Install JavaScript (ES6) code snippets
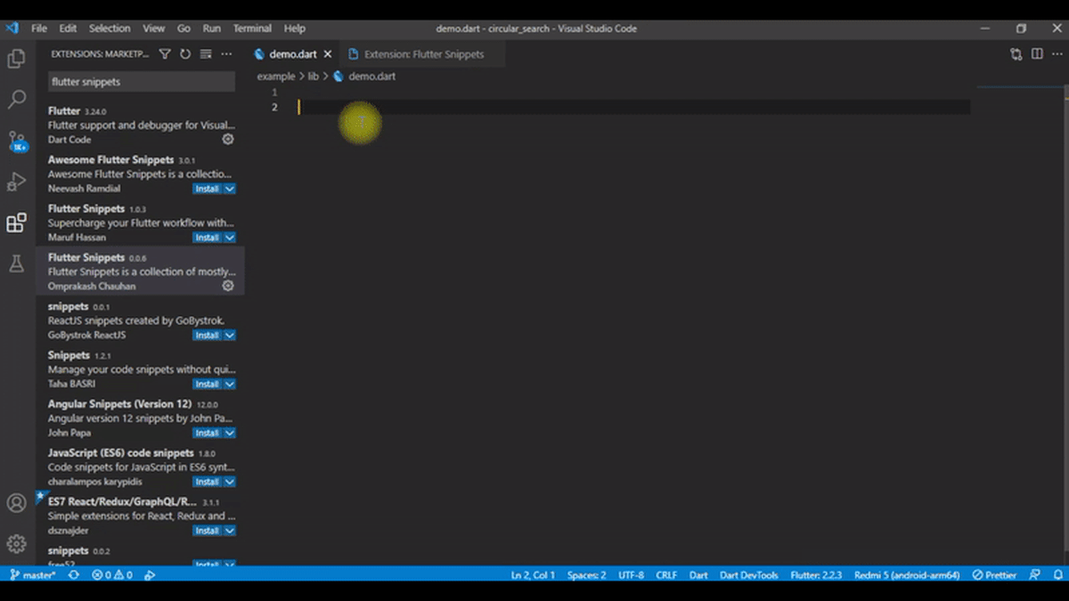 pos(208,482)
